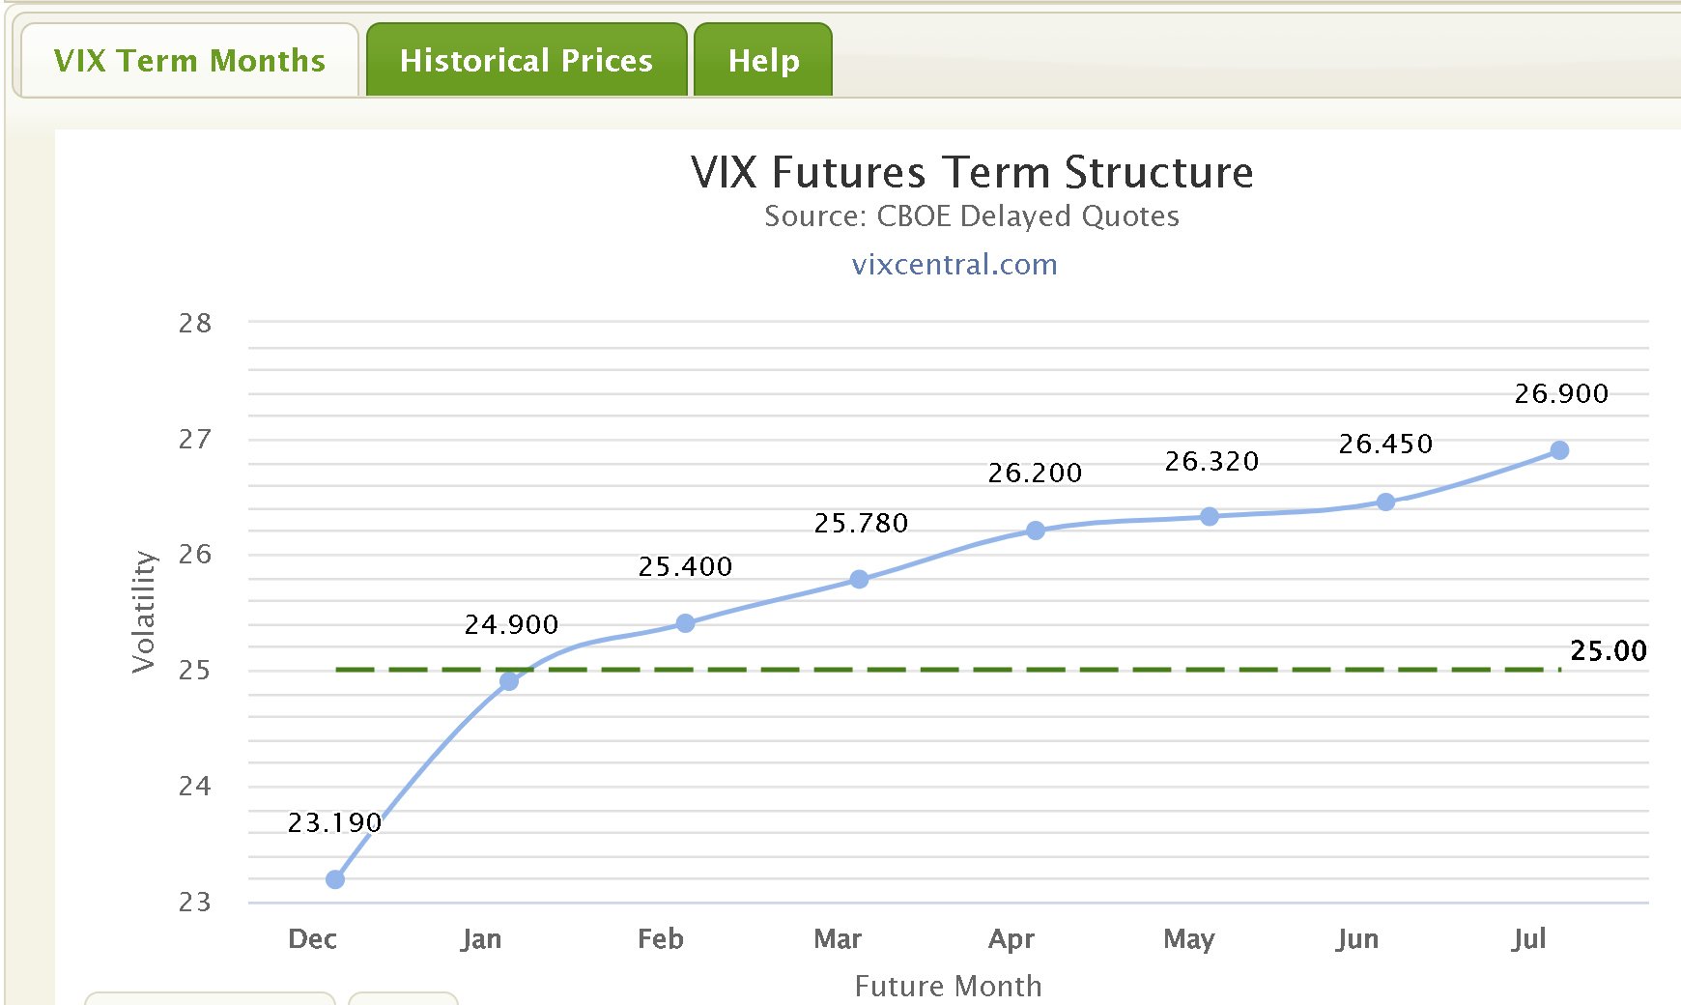Click the Source: CBOE Delayed Quotes subtitle
Screen dimensions: 1681x1005
[x=972, y=215]
